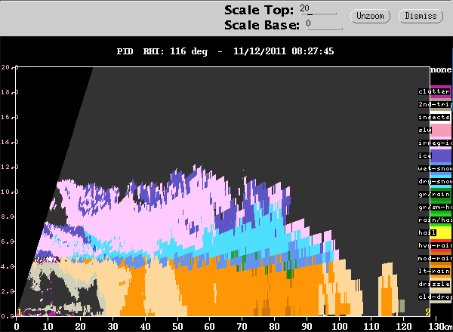Click the PID RHI plot title
The height and width of the screenshot is (332, 453).
225,51
